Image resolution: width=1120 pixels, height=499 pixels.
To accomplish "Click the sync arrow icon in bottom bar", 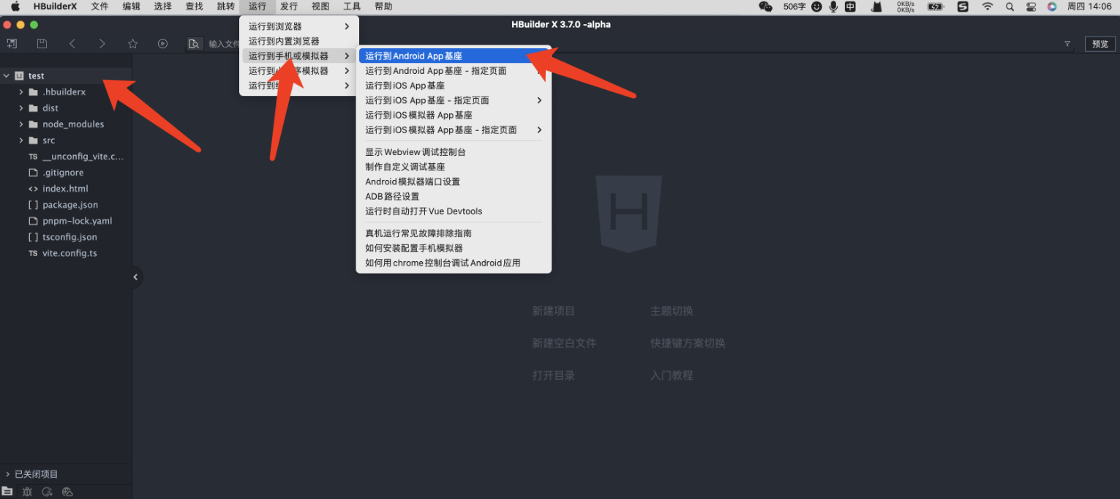I will coord(48,492).
